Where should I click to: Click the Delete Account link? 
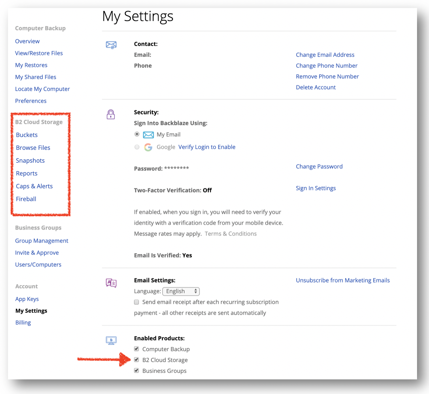316,87
